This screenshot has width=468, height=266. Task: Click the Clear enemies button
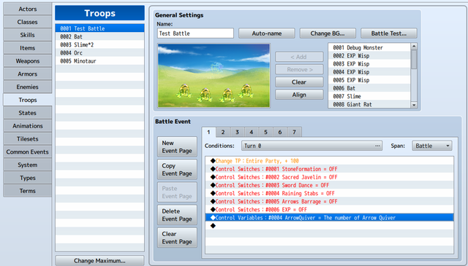click(x=299, y=82)
